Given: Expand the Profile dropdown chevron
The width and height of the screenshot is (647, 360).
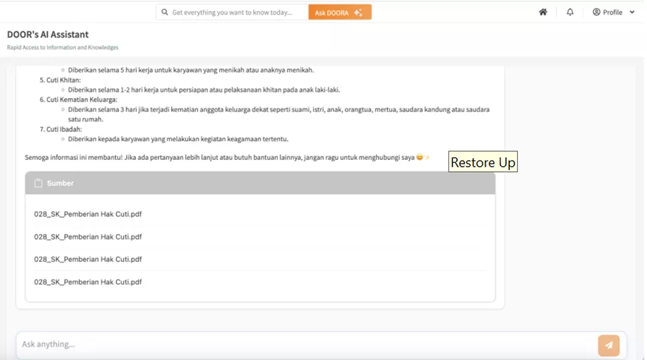Looking at the screenshot, I should coord(632,12).
